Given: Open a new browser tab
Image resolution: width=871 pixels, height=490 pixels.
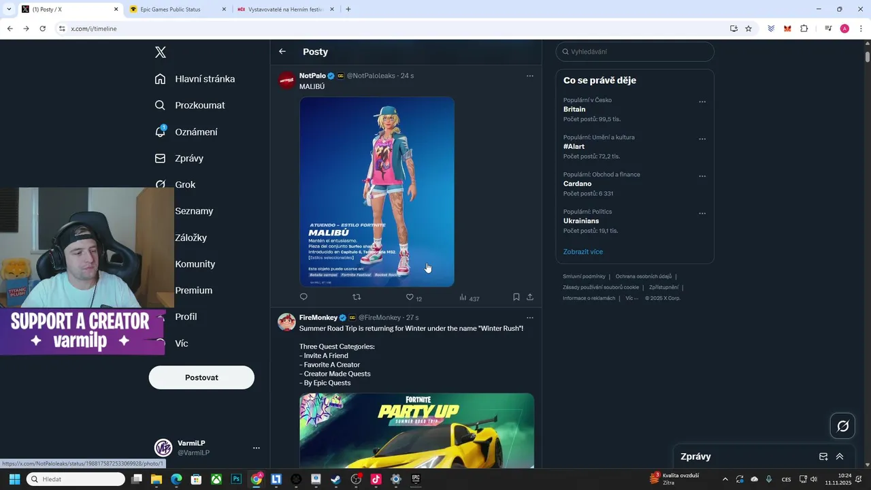Looking at the screenshot, I should point(348,10).
